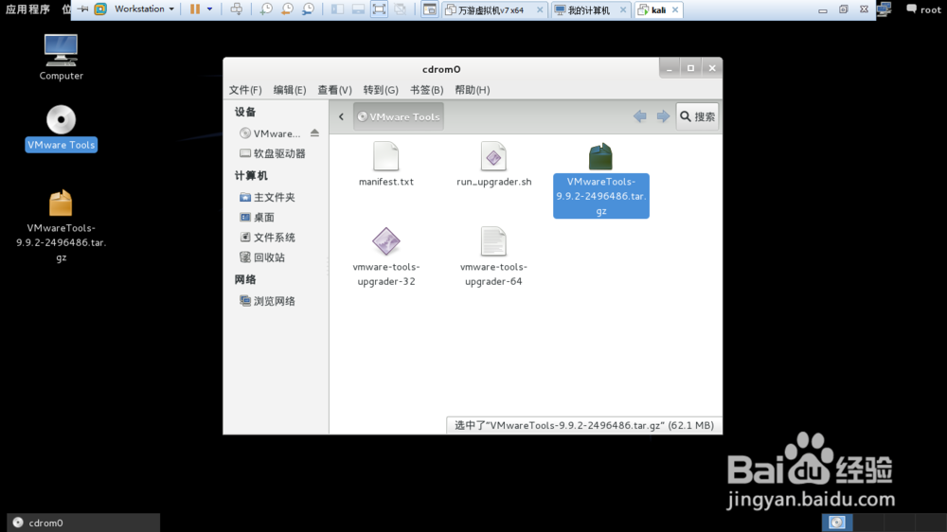Open the 书签(B) menu
Viewport: 947px width, 532px height.
click(x=426, y=90)
